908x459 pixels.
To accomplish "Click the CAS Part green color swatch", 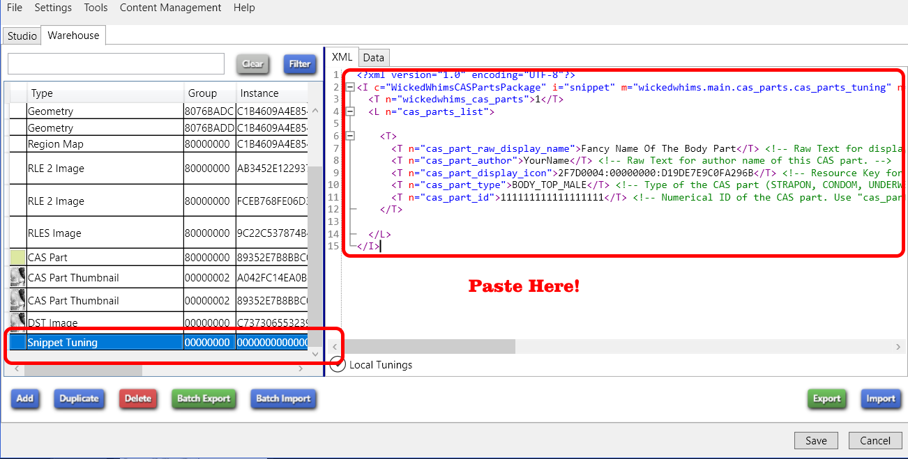I will point(18,257).
